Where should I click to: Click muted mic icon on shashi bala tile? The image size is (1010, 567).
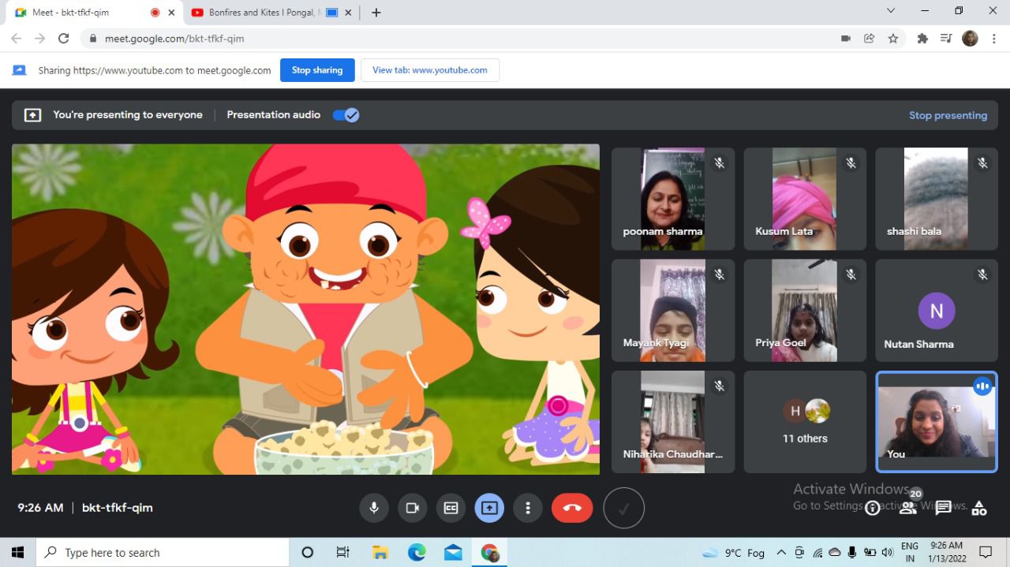point(982,163)
